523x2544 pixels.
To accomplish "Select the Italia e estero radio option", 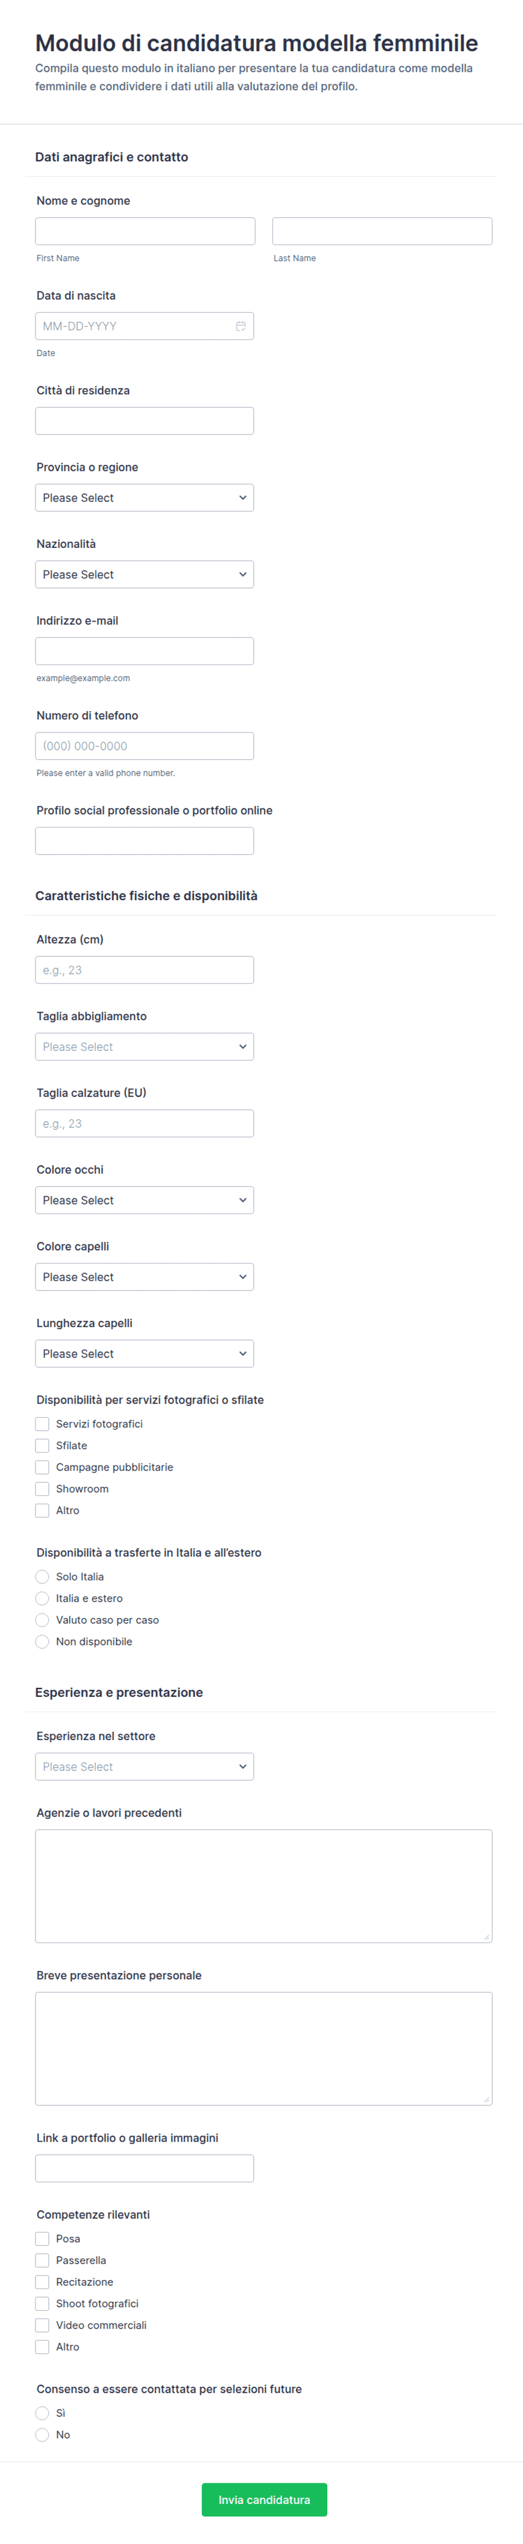I will point(42,1598).
